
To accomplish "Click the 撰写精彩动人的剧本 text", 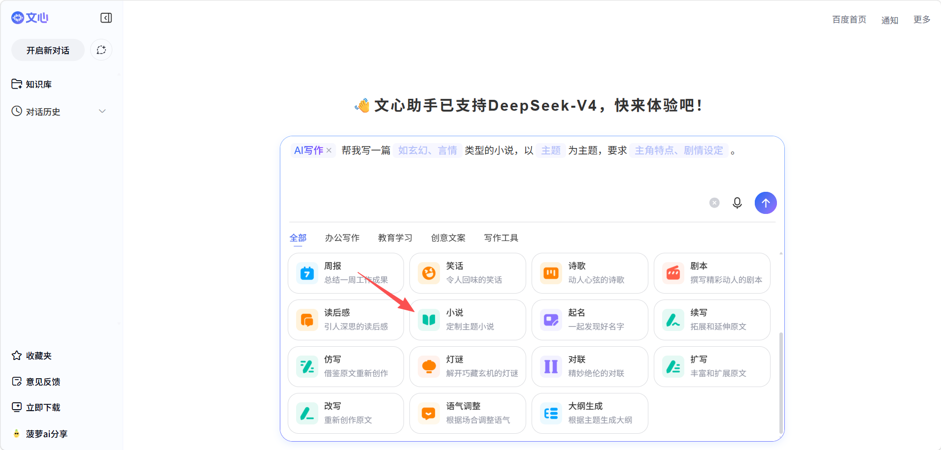I will (x=727, y=280).
